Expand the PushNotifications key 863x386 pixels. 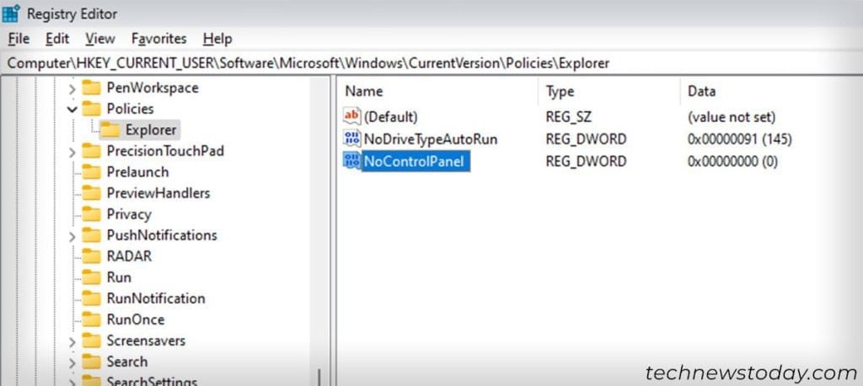[72, 236]
